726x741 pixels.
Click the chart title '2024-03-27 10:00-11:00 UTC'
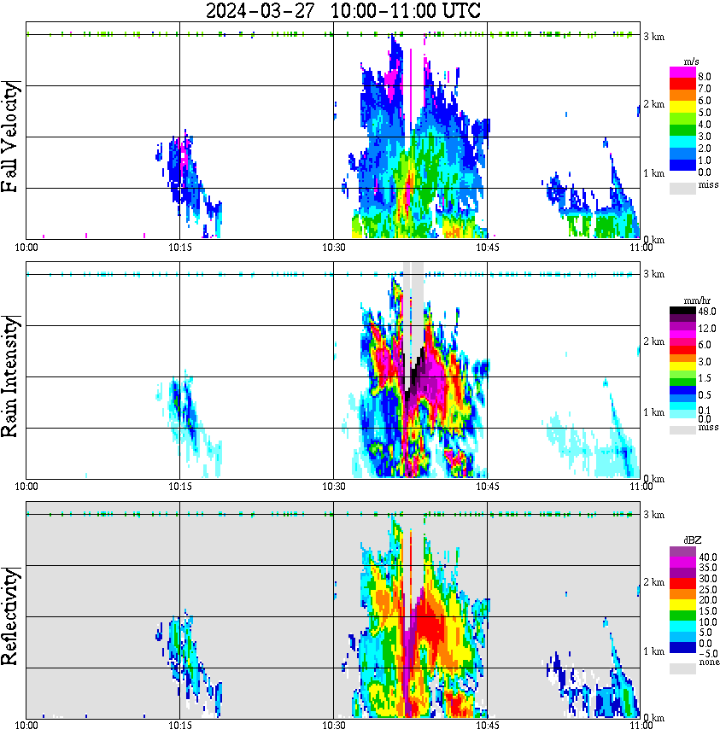coord(343,10)
